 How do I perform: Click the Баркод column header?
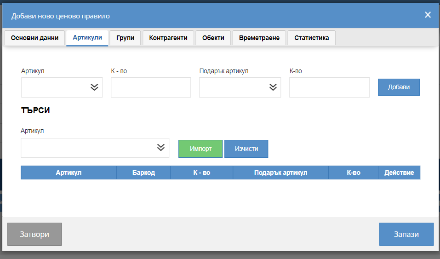tap(143, 173)
